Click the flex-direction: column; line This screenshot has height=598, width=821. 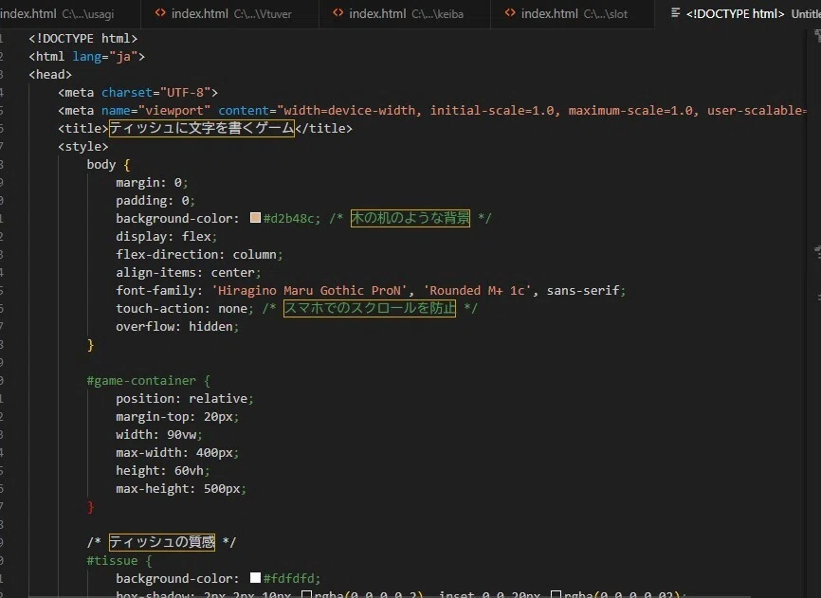point(199,254)
